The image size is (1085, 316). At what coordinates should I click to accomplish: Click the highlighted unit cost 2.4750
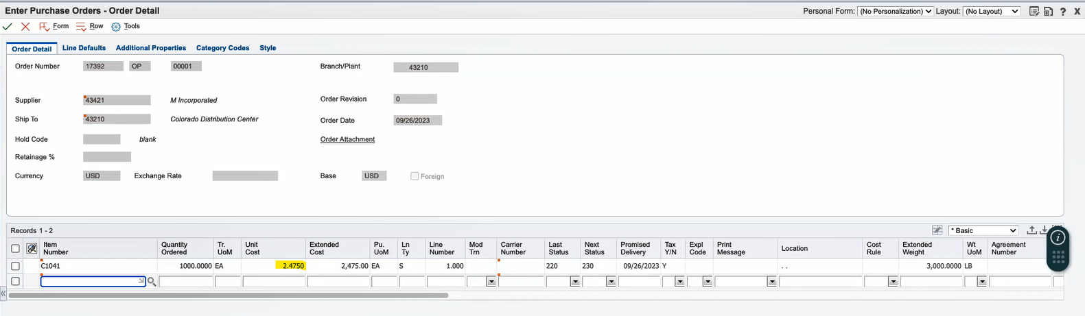coord(290,266)
